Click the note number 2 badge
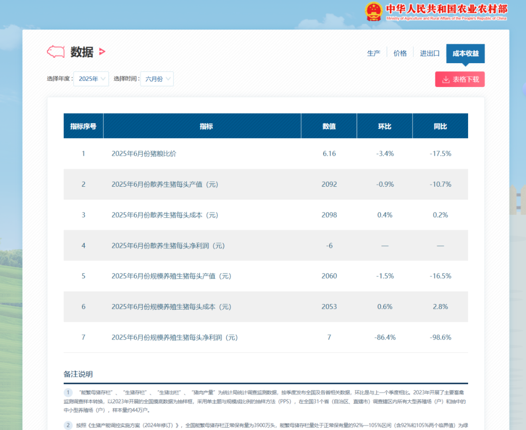The height and width of the screenshot is (430, 526). (68, 425)
